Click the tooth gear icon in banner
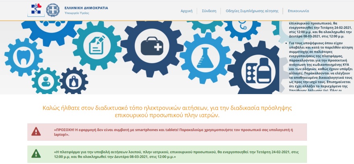The width and height of the screenshot is (354, 164). 23,57
